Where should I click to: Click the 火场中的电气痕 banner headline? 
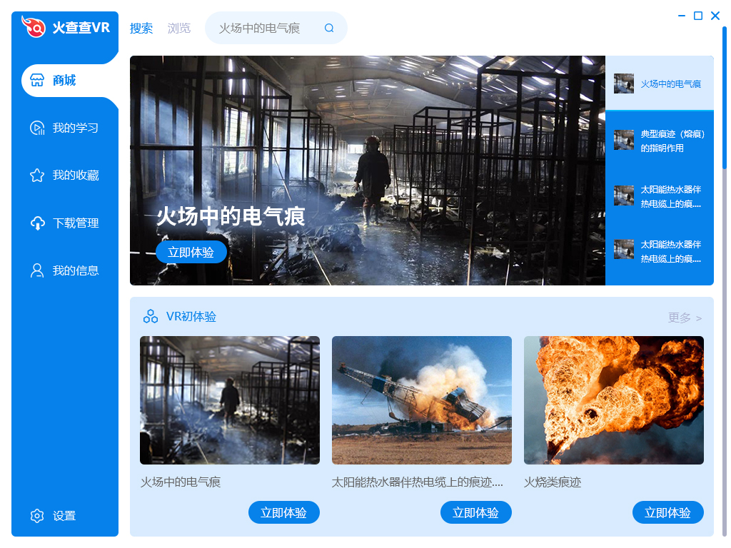[231, 217]
